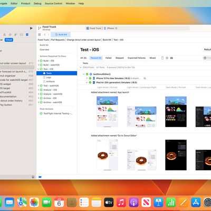The width and height of the screenshot is (211, 211).
Task: Open Logs under Test - iOS
Action: pos(49,78)
